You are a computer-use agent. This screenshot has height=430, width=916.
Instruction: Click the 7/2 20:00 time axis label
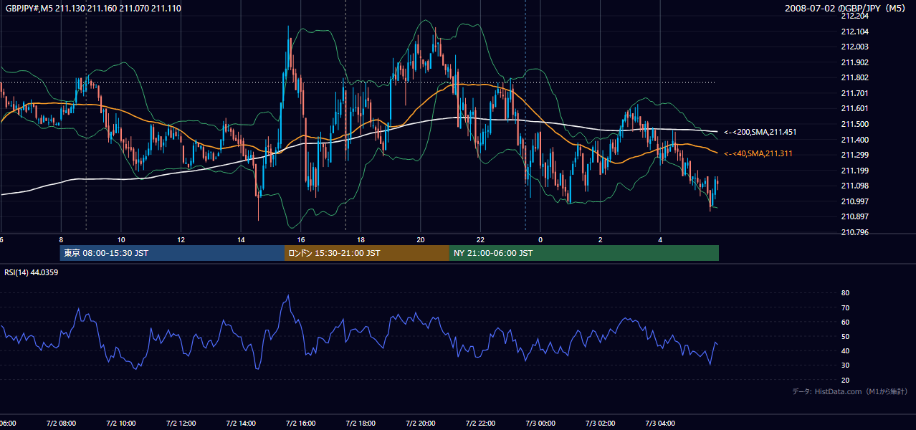click(421, 423)
